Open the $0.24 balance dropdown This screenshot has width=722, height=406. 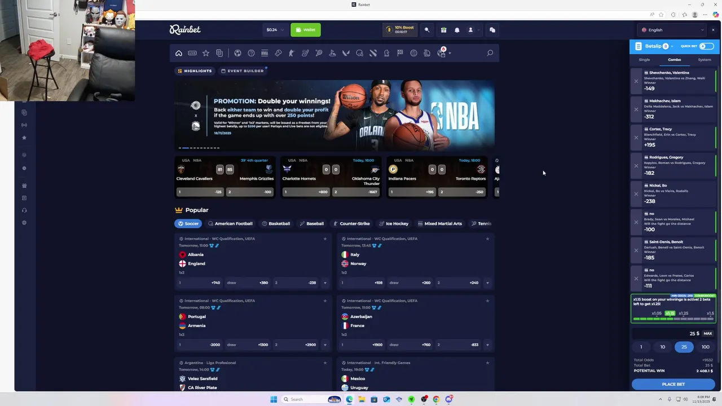point(274,30)
